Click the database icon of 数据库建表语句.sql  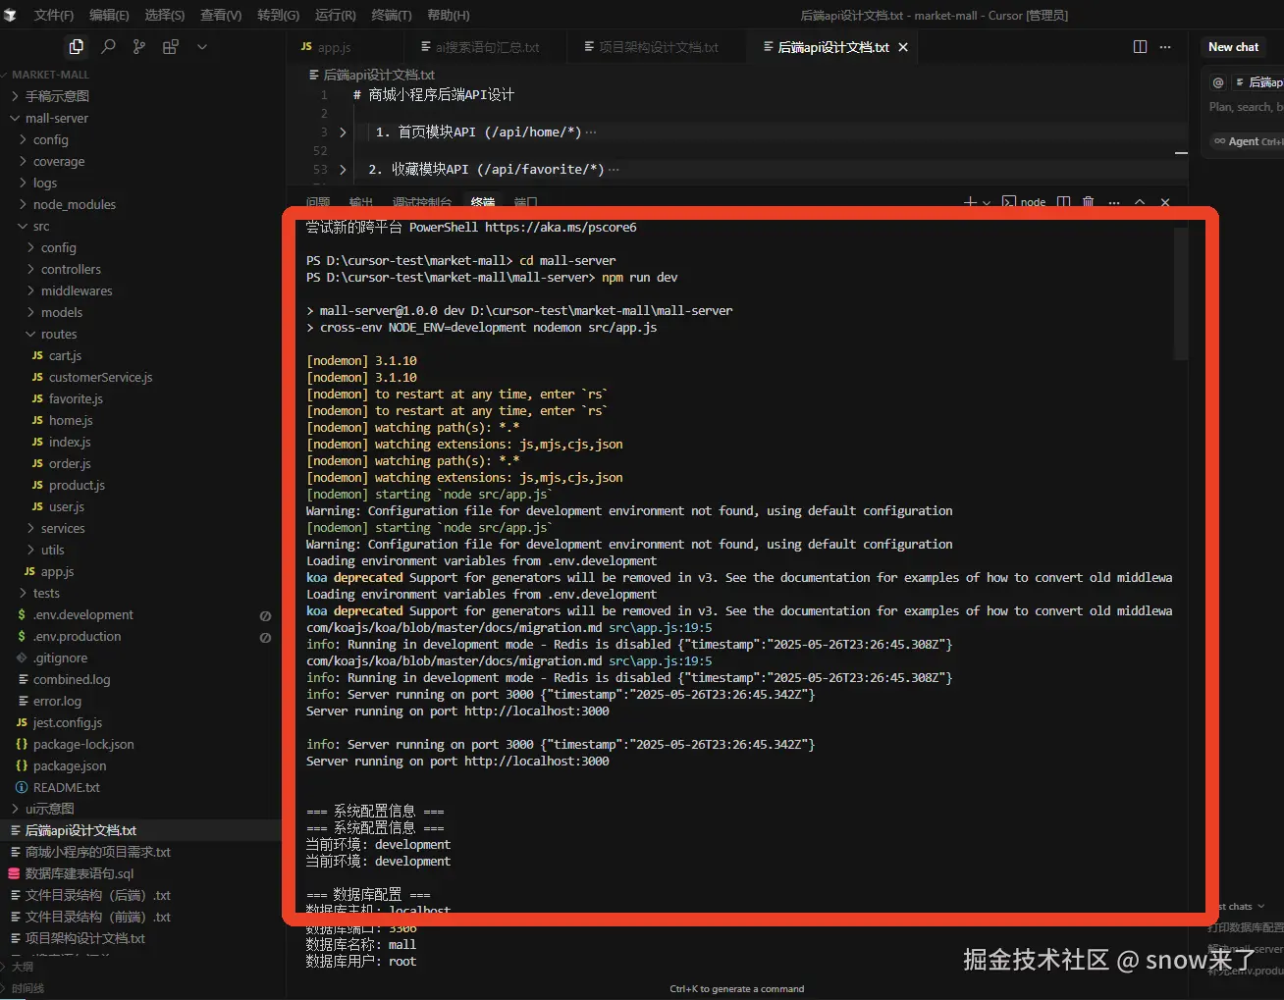pyautogui.click(x=14, y=874)
